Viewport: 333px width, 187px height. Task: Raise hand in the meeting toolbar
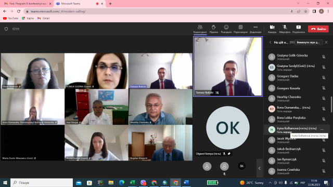[x=214, y=29]
